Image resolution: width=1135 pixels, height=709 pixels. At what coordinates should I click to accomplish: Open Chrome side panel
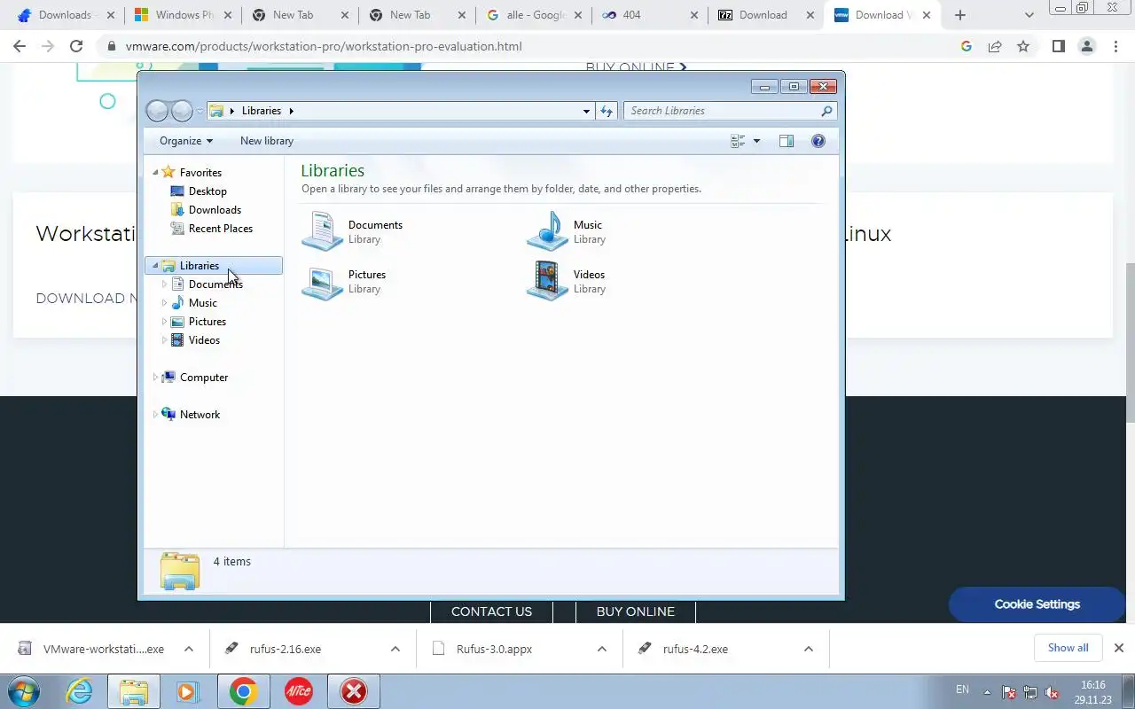tap(1058, 46)
